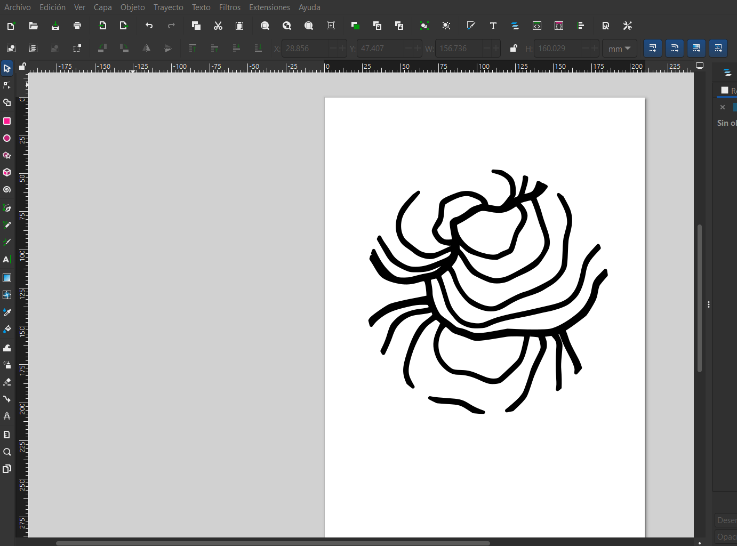
Task: Choose the Spiral tool
Action: pos(7,190)
